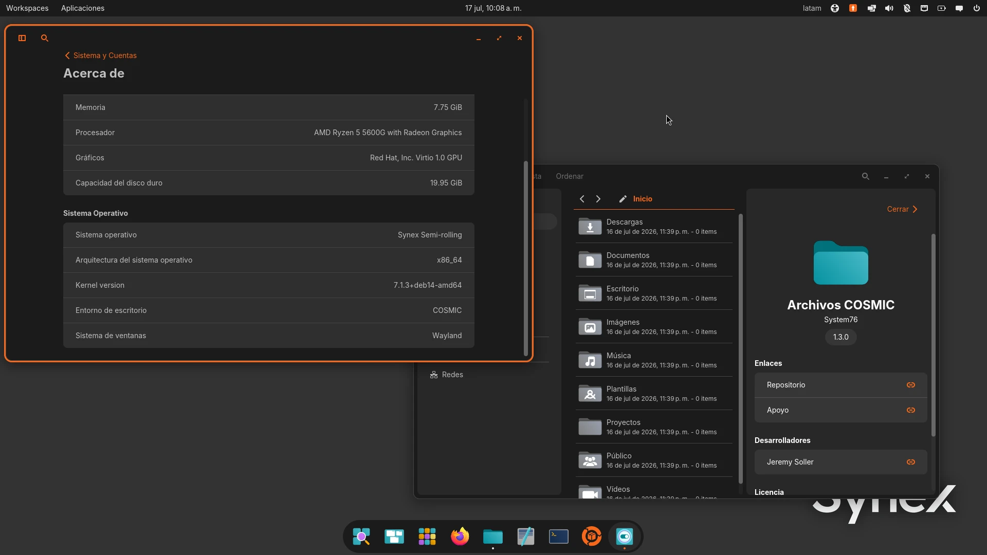987x555 pixels.
Task: Open the volume control in the top panel
Action: [889, 8]
